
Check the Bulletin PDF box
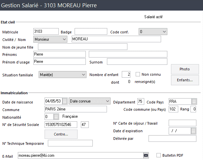158,155
